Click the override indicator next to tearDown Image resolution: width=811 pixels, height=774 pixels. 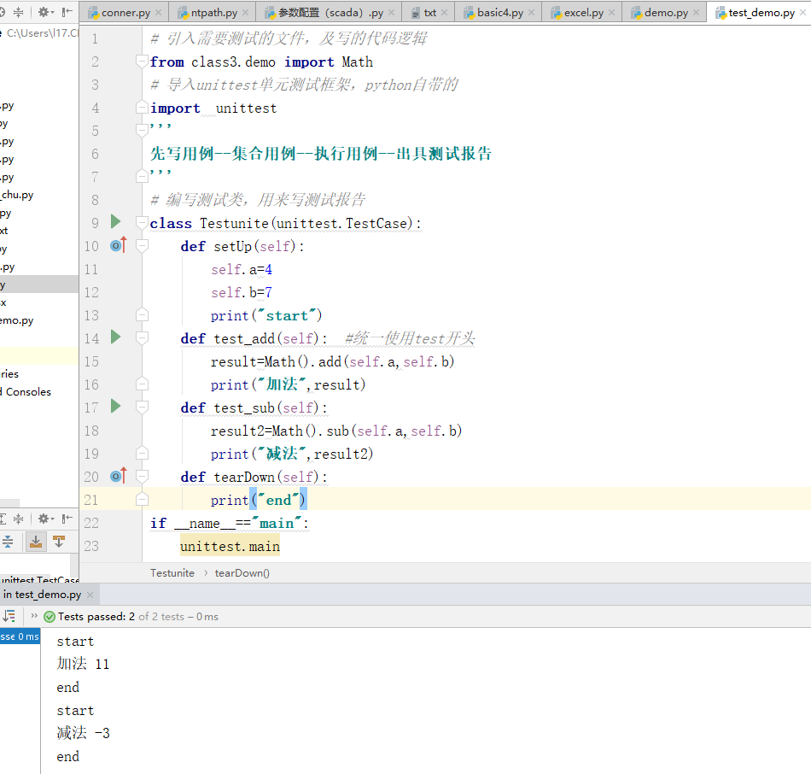(x=116, y=476)
